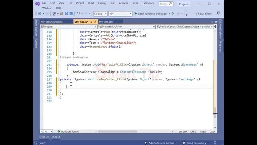
Task: Expand the Solution Explorer side panel
Action: point(220,29)
